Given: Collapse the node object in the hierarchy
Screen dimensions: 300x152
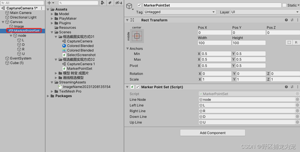Looking at the screenshot, I should point(11,36).
